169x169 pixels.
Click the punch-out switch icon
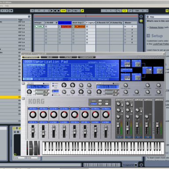[x=130, y=11]
